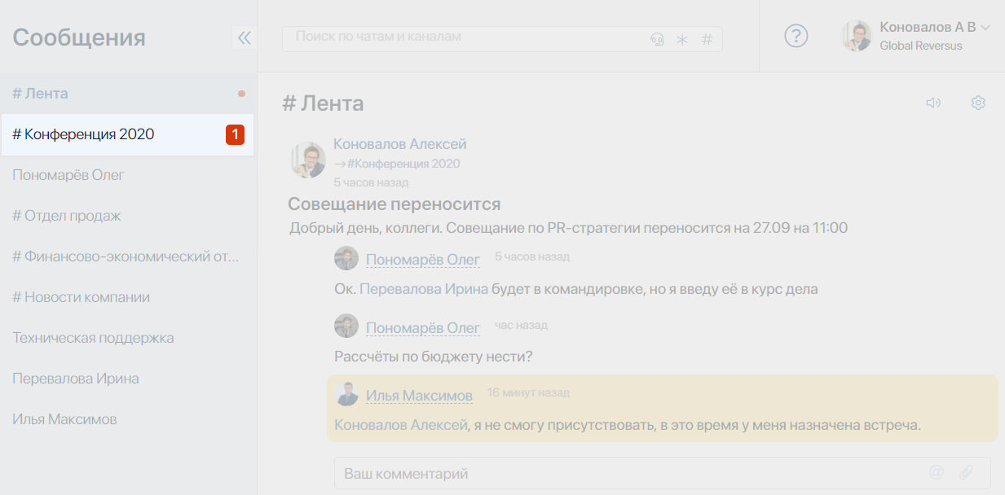Click the user avatar in the top bar
The height and width of the screenshot is (495, 1005).
pos(857,37)
